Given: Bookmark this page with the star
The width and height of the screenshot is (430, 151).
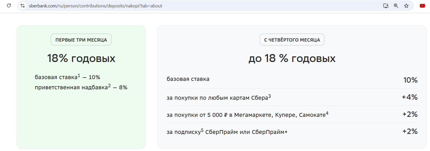Looking at the screenshot, I should coord(406,6).
